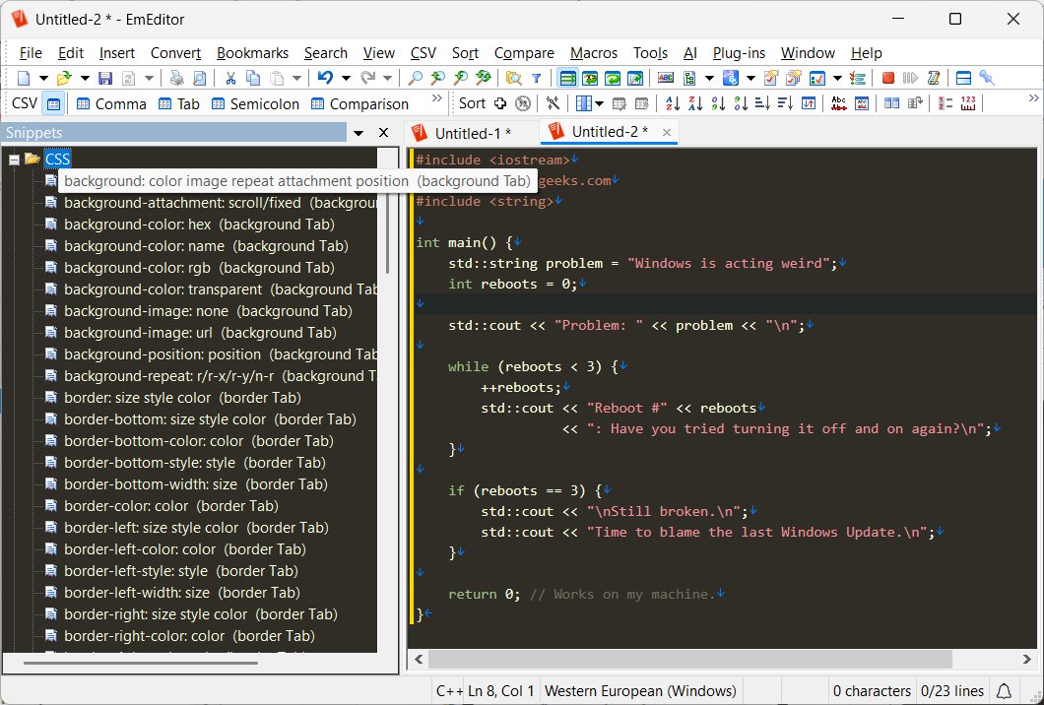Screen dimensions: 1044x705
Task: Click the Find magnifier icon
Action: [x=415, y=78]
